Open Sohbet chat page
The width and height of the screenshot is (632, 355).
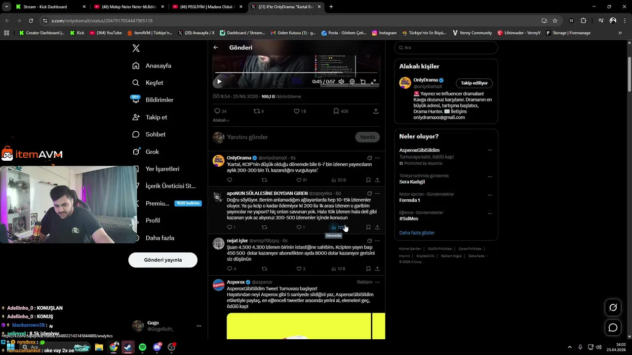(x=149, y=135)
